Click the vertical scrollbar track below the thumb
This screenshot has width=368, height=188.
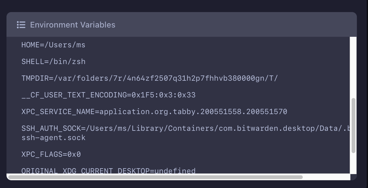(353, 163)
